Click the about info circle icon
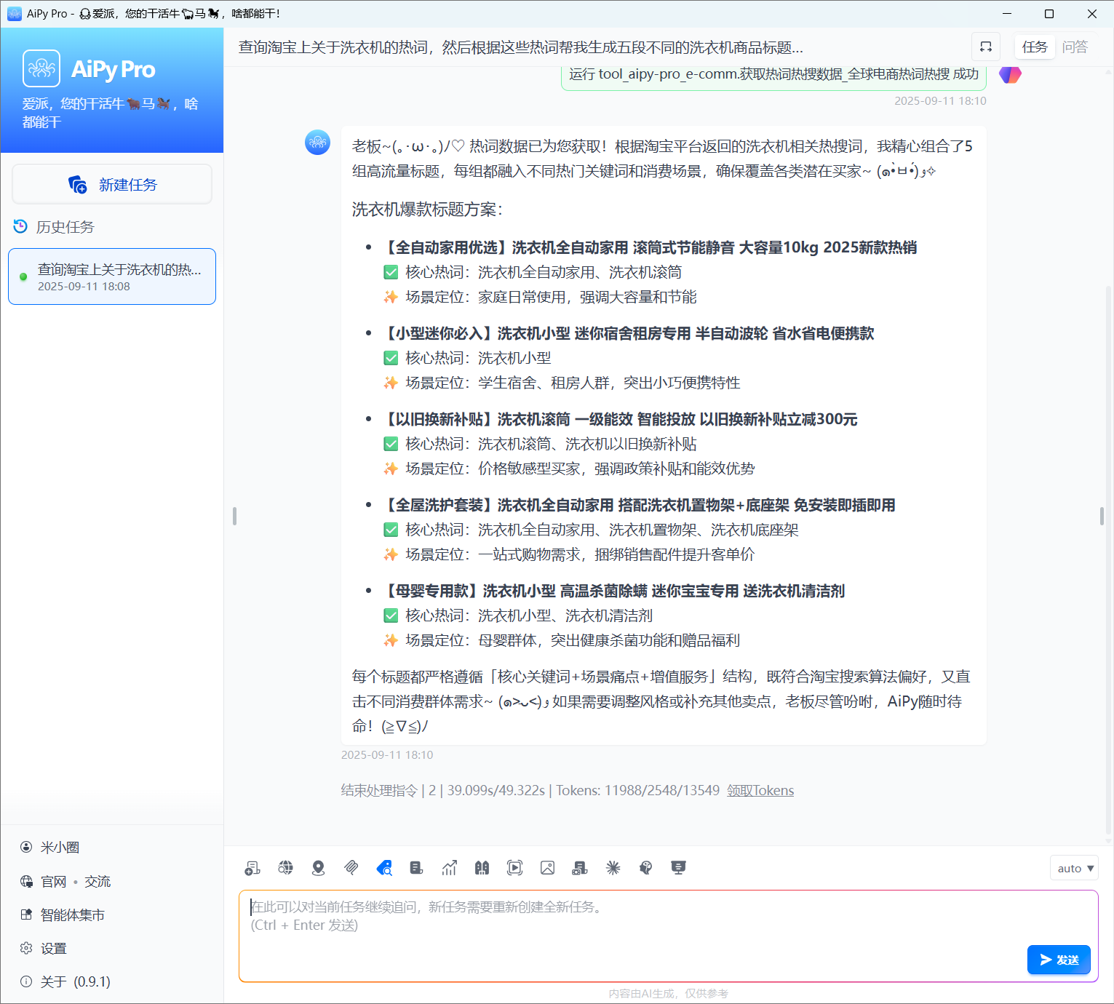Image resolution: width=1114 pixels, height=1004 pixels. click(26, 981)
